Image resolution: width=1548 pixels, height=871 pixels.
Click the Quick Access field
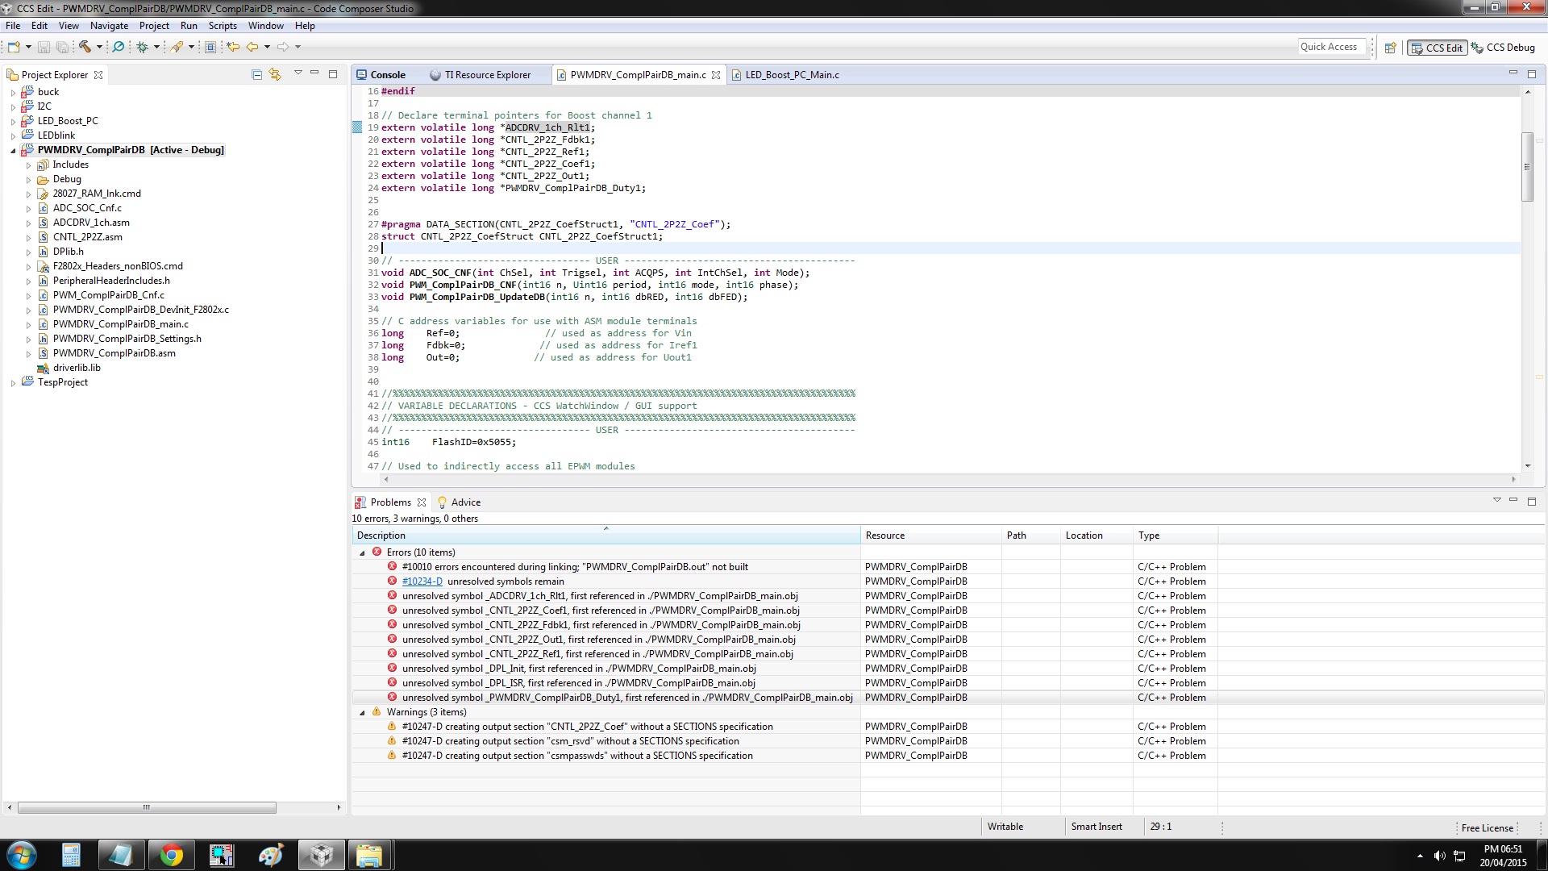pyautogui.click(x=1330, y=47)
